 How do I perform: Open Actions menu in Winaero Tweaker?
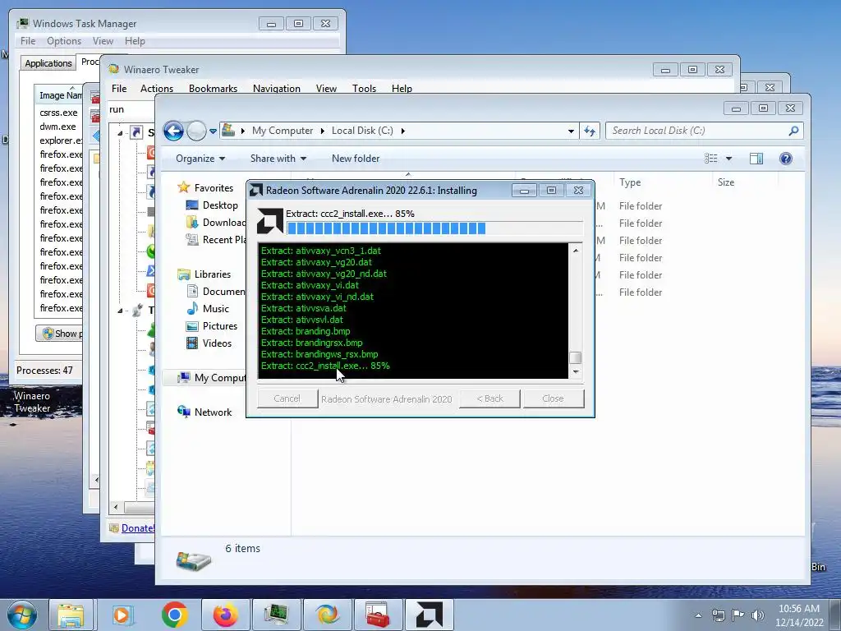click(157, 89)
